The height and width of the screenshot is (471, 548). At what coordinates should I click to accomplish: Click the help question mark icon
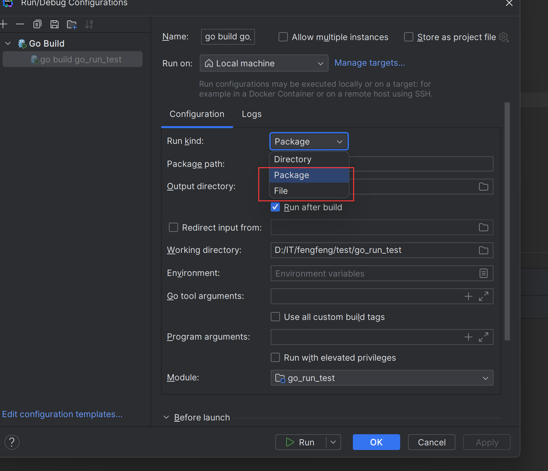pos(12,442)
